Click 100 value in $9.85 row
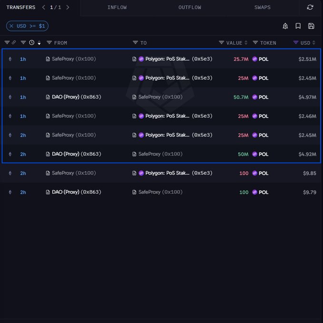This screenshot has height=323, width=323. [x=244, y=173]
